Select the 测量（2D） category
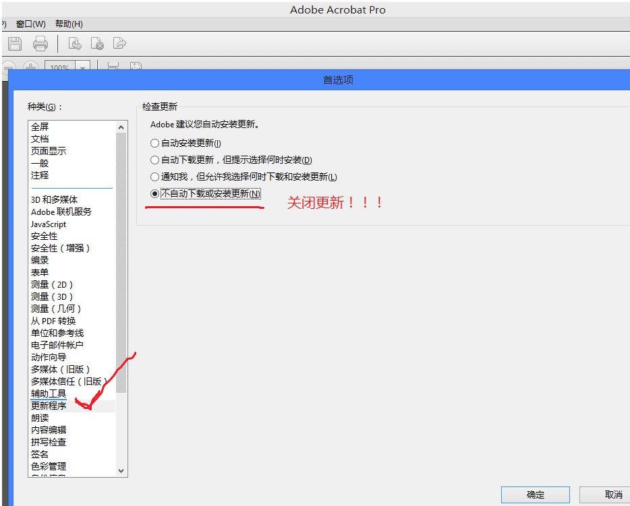Image resolution: width=630 pixels, height=506 pixels. coord(52,284)
